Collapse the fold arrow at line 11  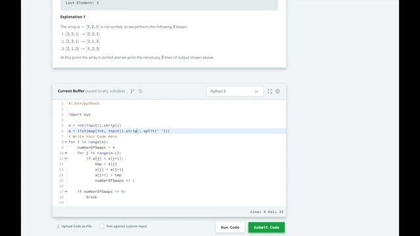point(66,159)
